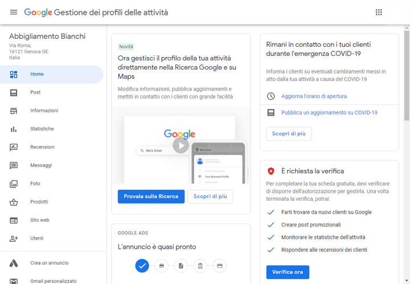Open Pubblica un aggiornamento su COVID-19 link
Image resolution: width=410 pixels, height=284 pixels.
[x=329, y=113]
